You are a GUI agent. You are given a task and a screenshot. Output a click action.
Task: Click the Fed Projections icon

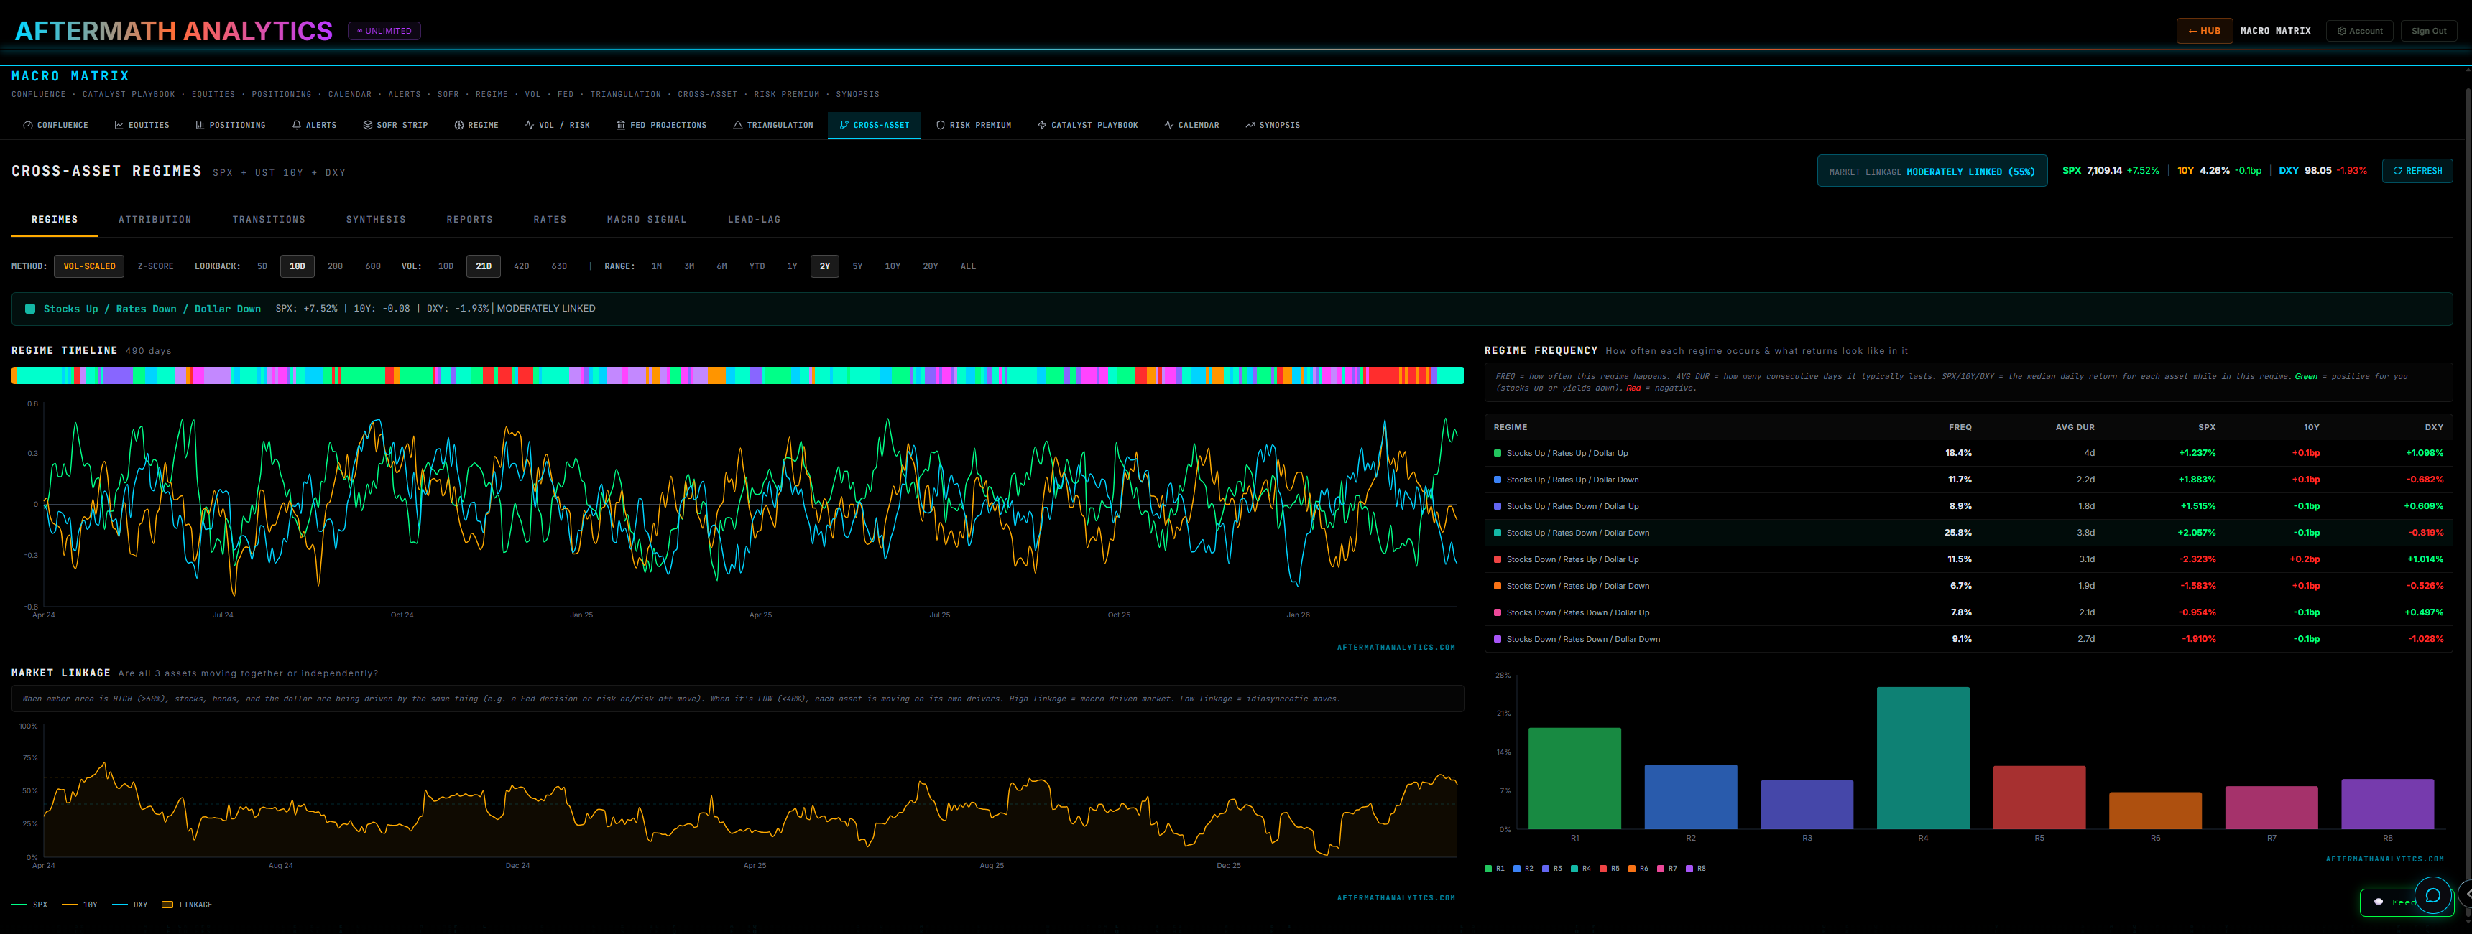coord(622,125)
